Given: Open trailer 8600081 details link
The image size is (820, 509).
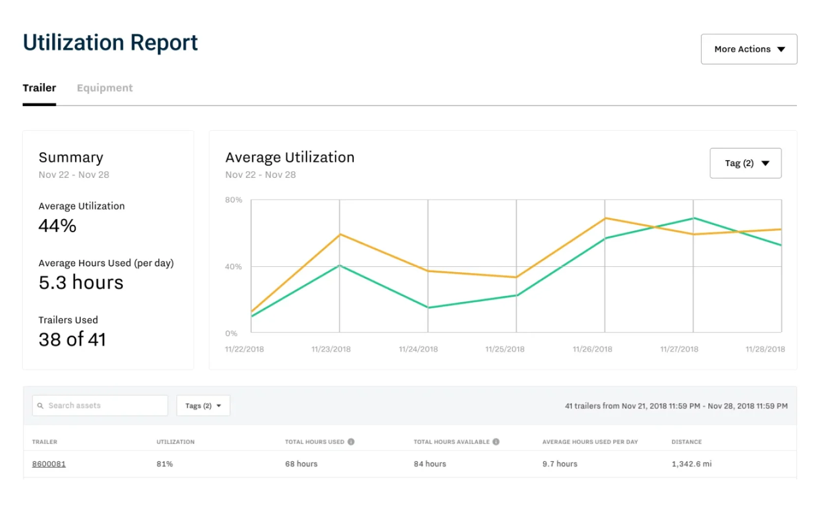Looking at the screenshot, I should tap(49, 464).
